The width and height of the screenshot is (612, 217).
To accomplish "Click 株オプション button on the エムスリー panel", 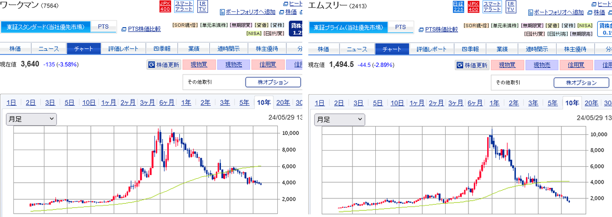I will [581, 82].
